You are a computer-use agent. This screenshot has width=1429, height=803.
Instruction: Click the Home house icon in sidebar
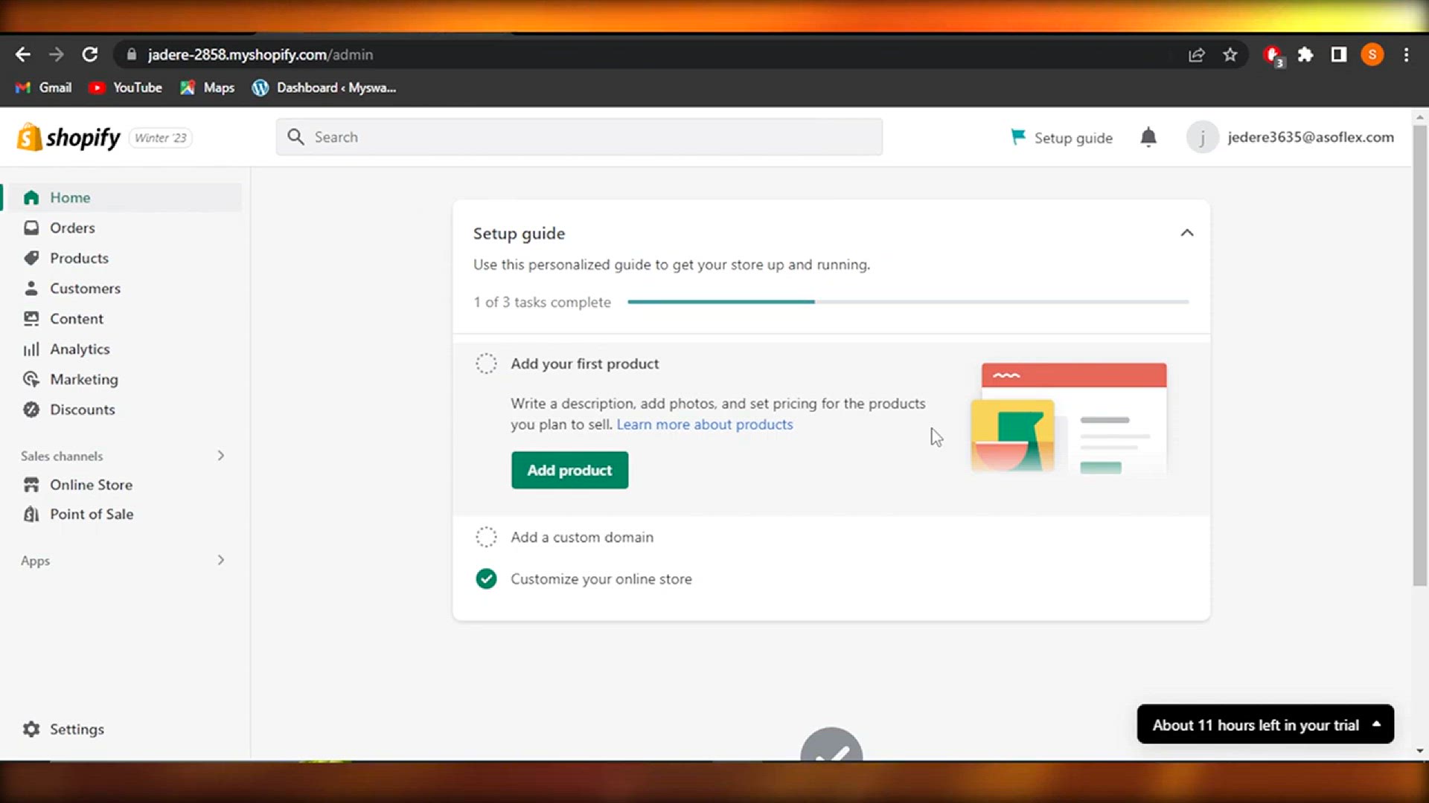[31, 198]
